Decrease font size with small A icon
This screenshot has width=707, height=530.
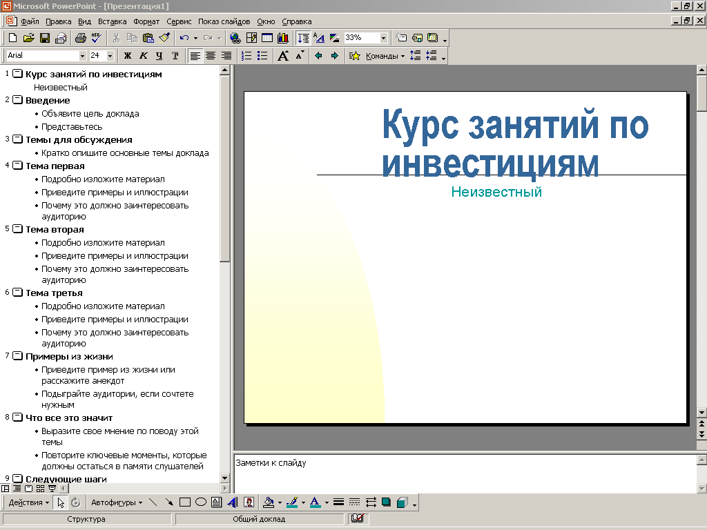tap(300, 55)
